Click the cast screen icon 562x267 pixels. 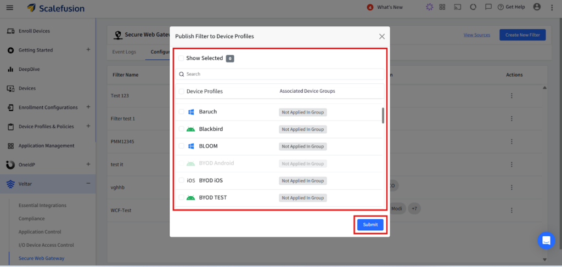tap(457, 7)
